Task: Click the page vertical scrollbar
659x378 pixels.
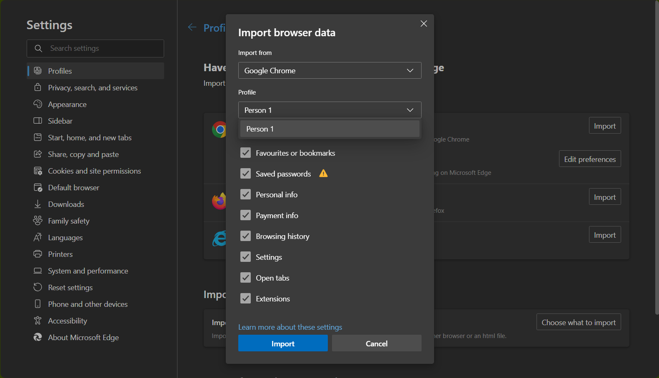Action: (657, 158)
